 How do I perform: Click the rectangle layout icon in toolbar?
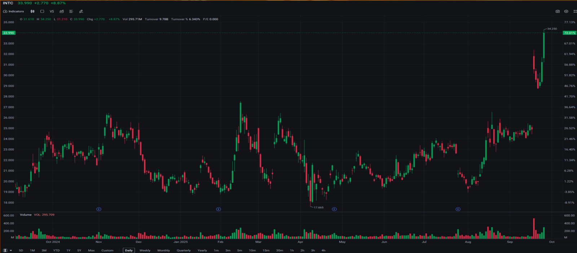[42, 11]
